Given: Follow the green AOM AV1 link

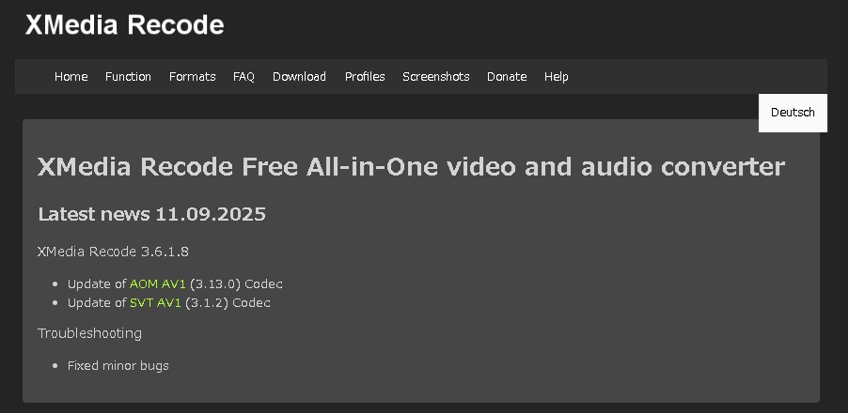Looking at the screenshot, I should (157, 284).
